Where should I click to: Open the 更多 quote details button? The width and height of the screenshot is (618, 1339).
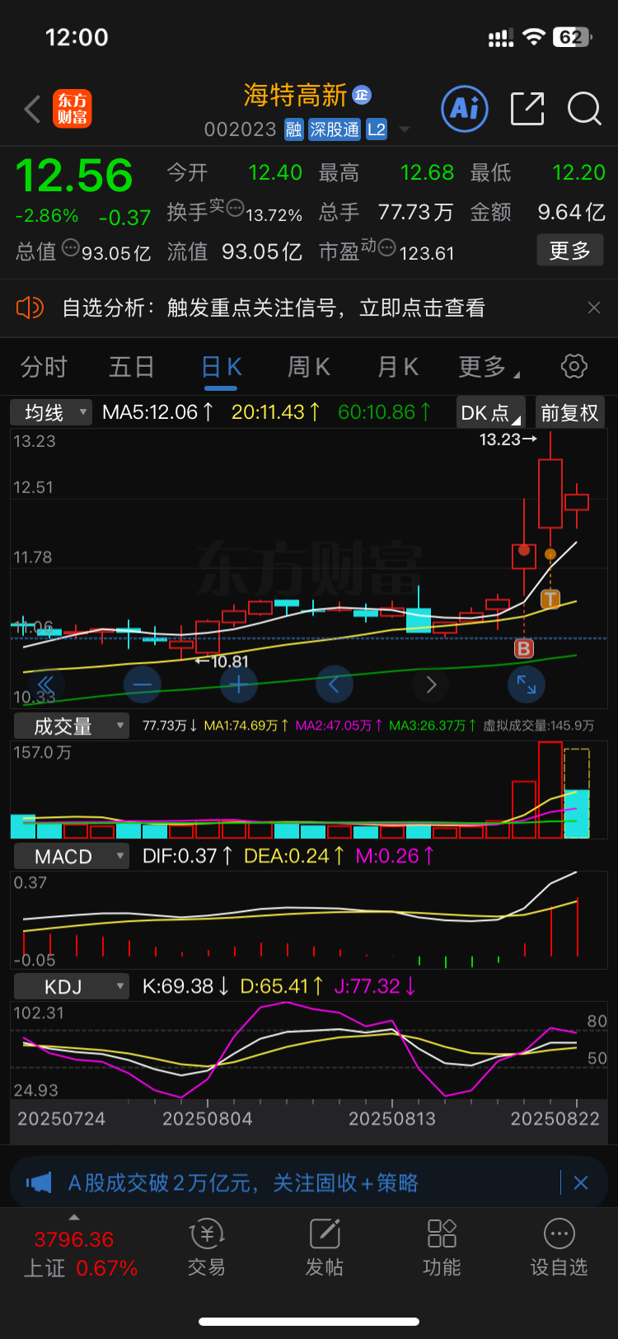pyautogui.click(x=570, y=250)
